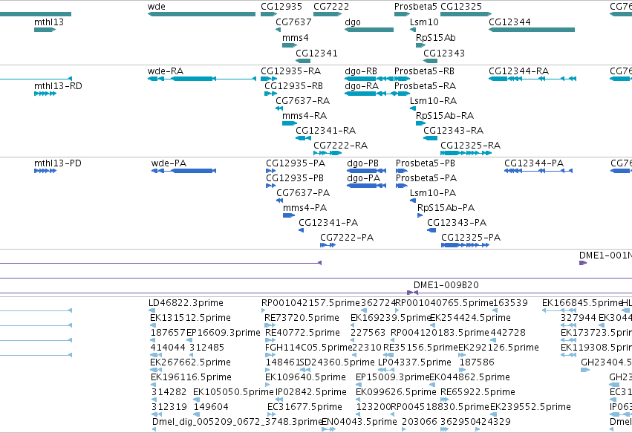This screenshot has width=632, height=433.
Task: Click the dgo gene label
Action: (x=353, y=22)
